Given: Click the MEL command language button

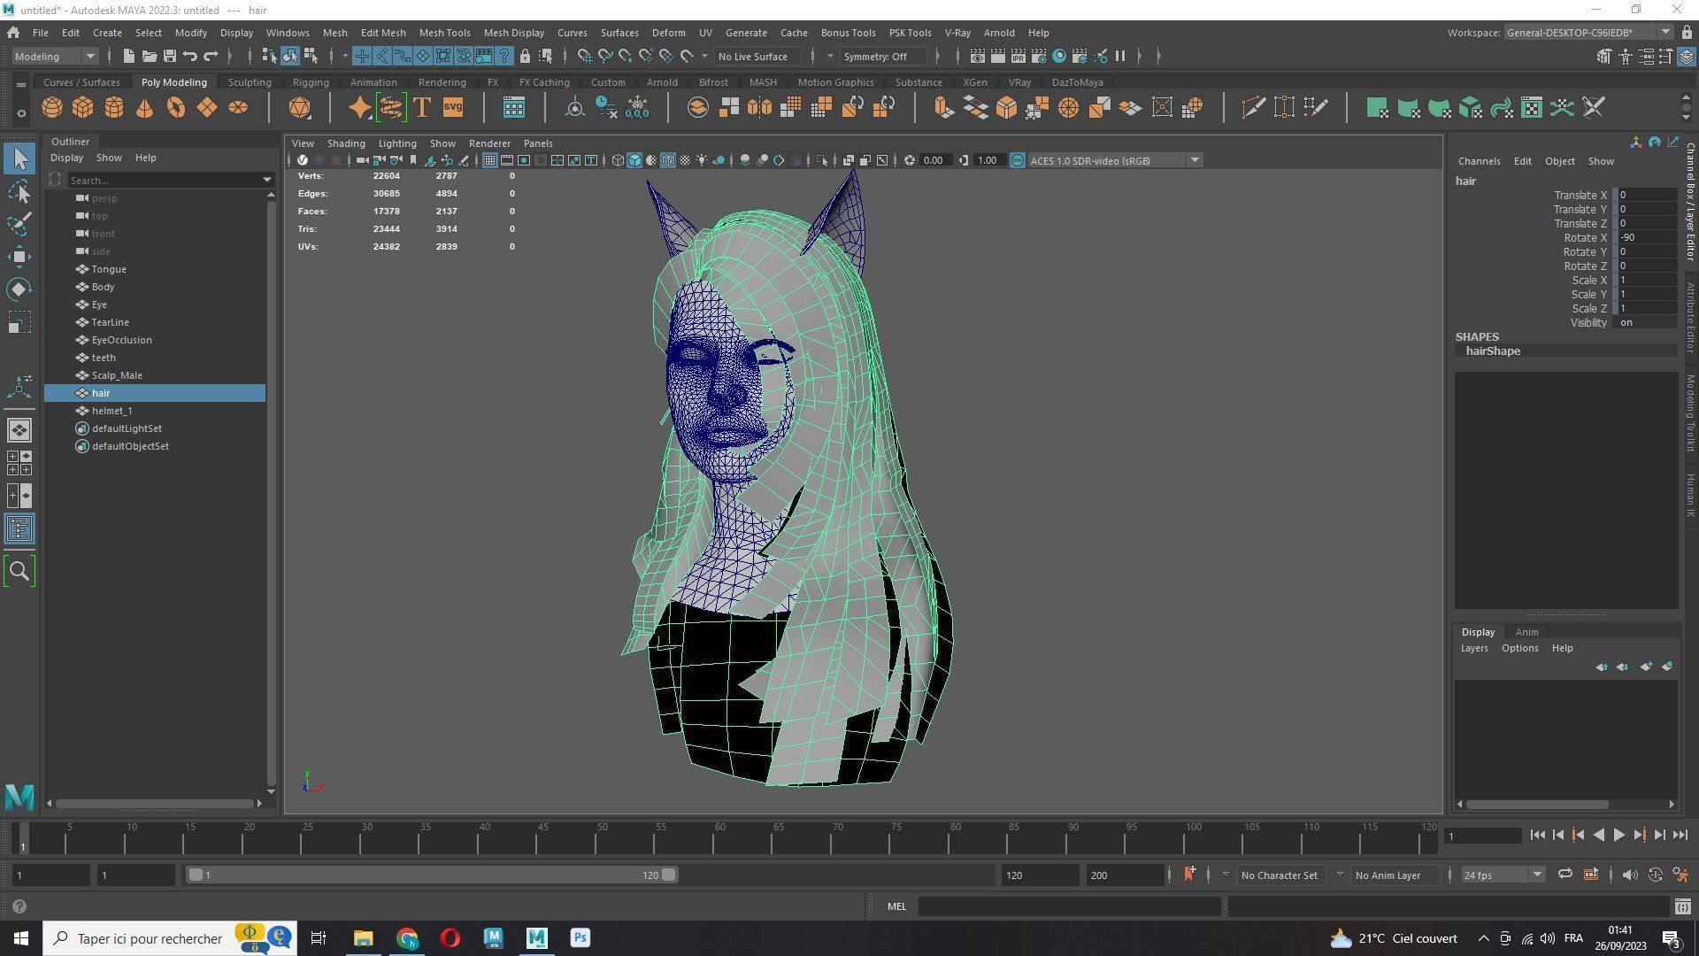Looking at the screenshot, I should coord(896,906).
